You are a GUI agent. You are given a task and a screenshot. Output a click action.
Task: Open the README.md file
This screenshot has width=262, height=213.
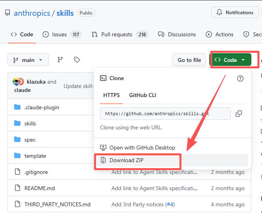tap(40, 188)
